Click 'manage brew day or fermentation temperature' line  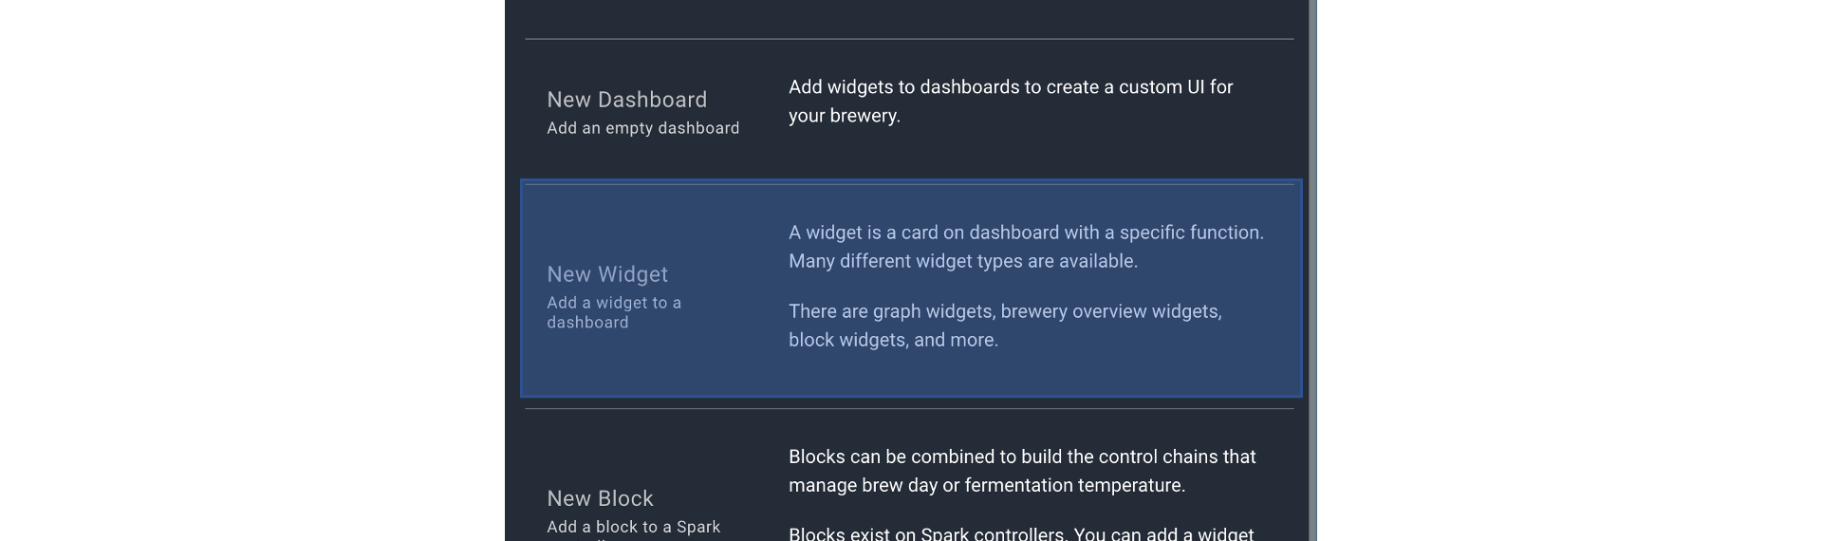[x=986, y=485]
